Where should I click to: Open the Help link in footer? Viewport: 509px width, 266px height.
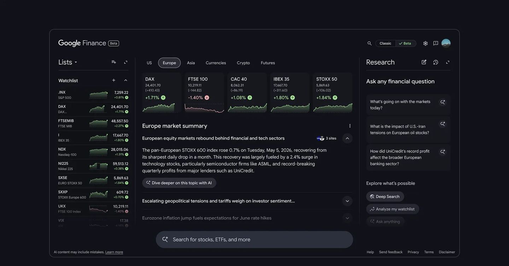click(370, 252)
